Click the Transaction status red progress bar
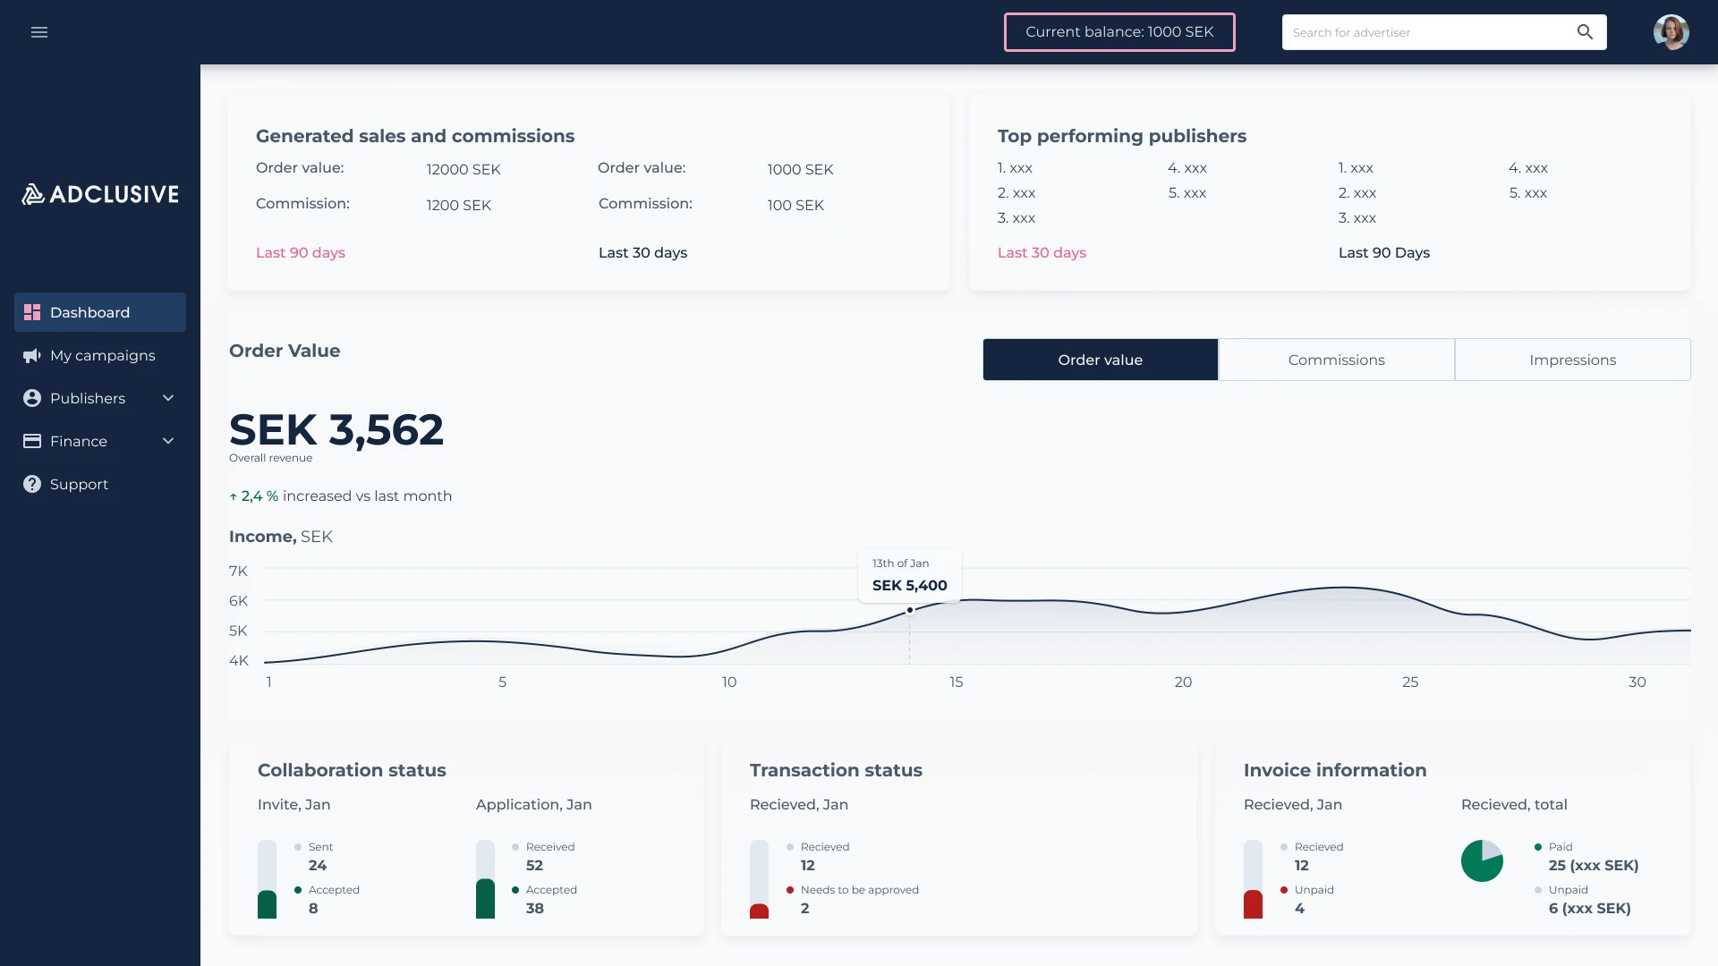 [x=759, y=879]
